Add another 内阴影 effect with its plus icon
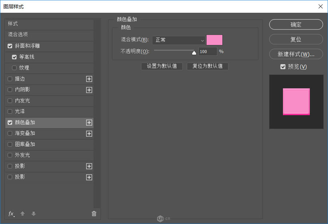 [x=89, y=90]
